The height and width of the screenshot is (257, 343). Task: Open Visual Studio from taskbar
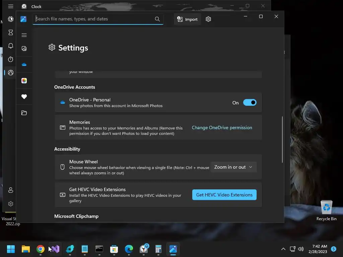(x=55, y=249)
